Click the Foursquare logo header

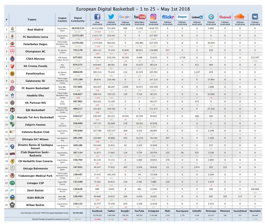coord(182,17)
